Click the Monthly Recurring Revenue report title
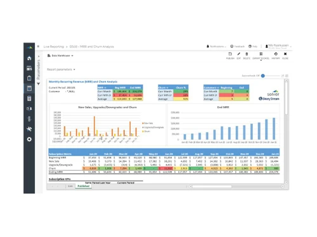 point(83,82)
